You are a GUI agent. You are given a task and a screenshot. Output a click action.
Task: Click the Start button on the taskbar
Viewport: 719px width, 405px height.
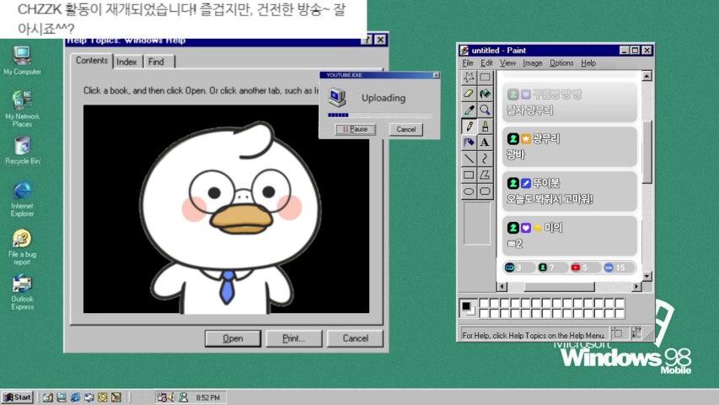(18, 397)
